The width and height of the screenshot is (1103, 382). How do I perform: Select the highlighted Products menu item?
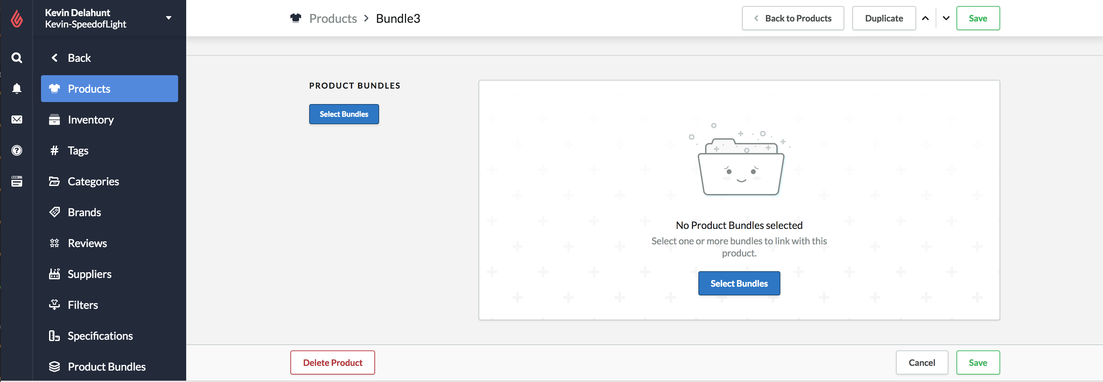(x=110, y=89)
